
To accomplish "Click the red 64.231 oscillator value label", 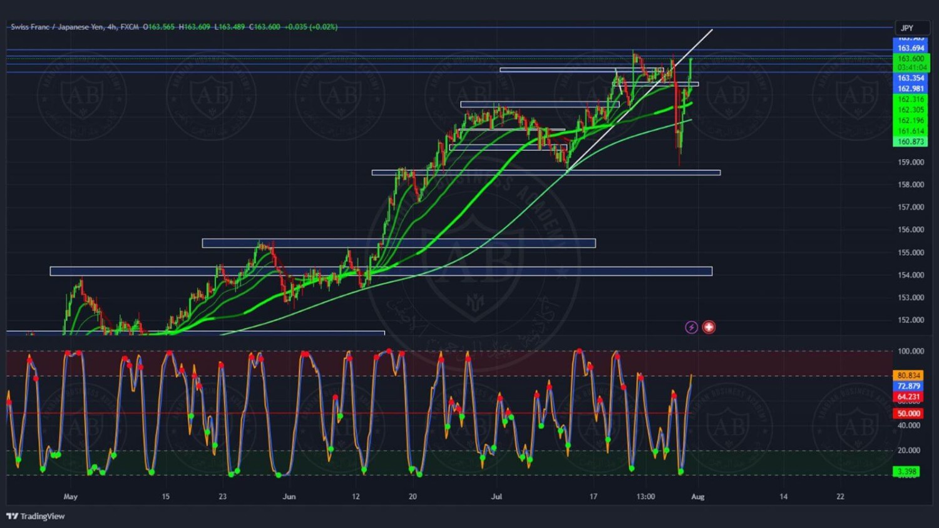I will [908, 397].
